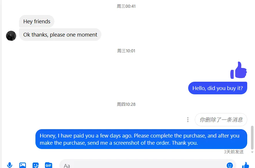This screenshot has width=255, height=168.
Task: Click the contact's profile avatar
Action: [11, 36]
